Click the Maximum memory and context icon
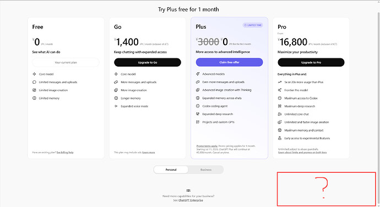This screenshot has height=207, width=380. coord(280,130)
